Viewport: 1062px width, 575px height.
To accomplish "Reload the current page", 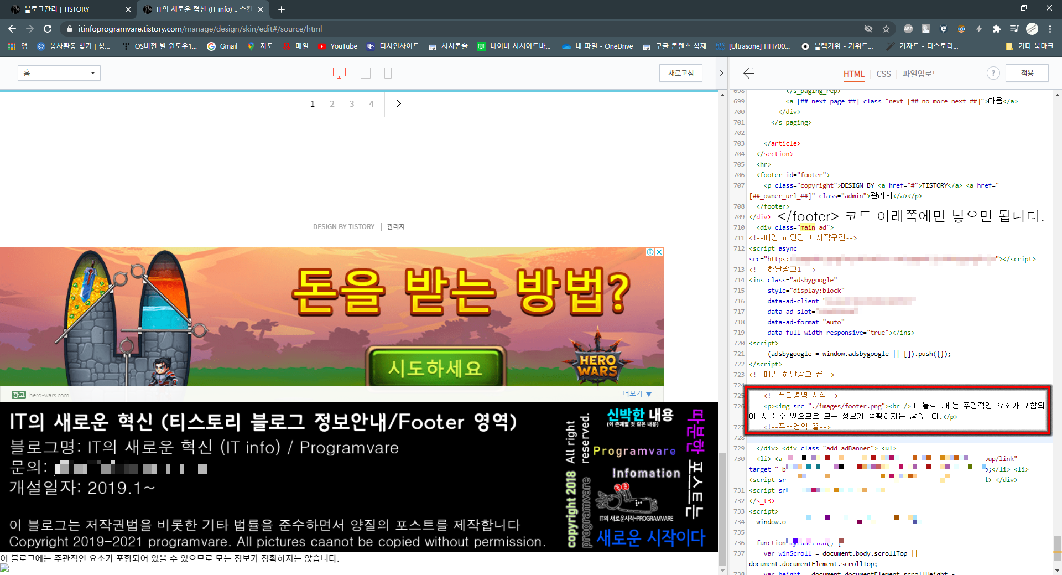I will (48, 29).
